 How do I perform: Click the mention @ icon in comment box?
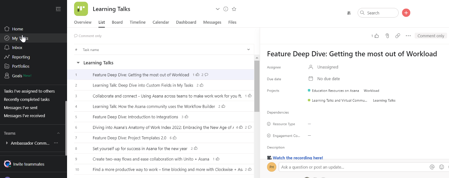click(x=432, y=167)
